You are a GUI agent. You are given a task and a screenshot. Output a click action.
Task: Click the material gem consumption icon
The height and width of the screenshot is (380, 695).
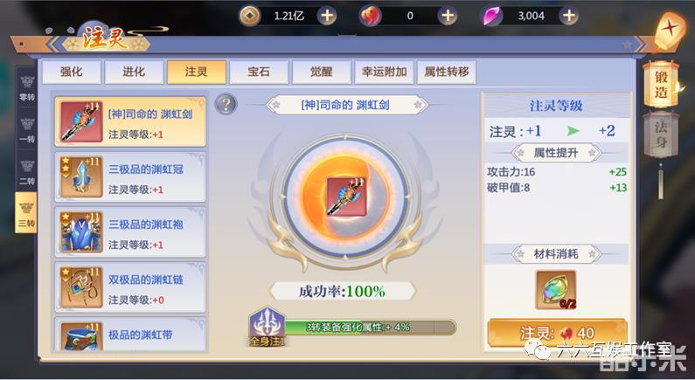[556, 290]
